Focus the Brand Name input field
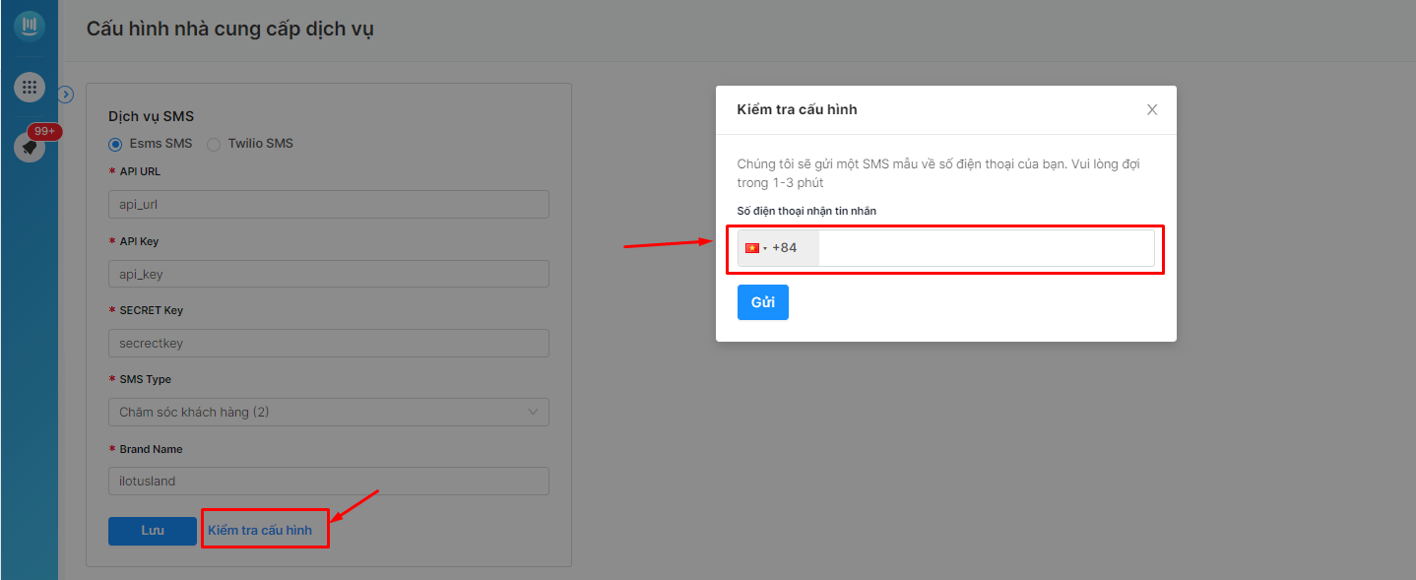 [329, 481]
